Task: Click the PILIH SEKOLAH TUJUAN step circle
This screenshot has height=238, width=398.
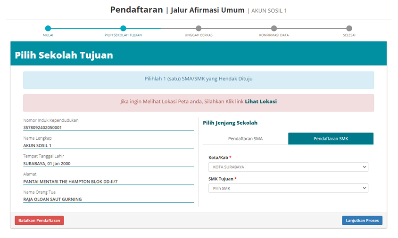Action: (124, 28)
